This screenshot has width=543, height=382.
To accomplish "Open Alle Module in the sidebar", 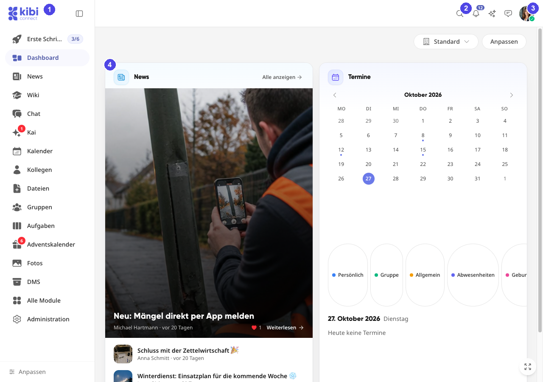I will tap(48, 301).
